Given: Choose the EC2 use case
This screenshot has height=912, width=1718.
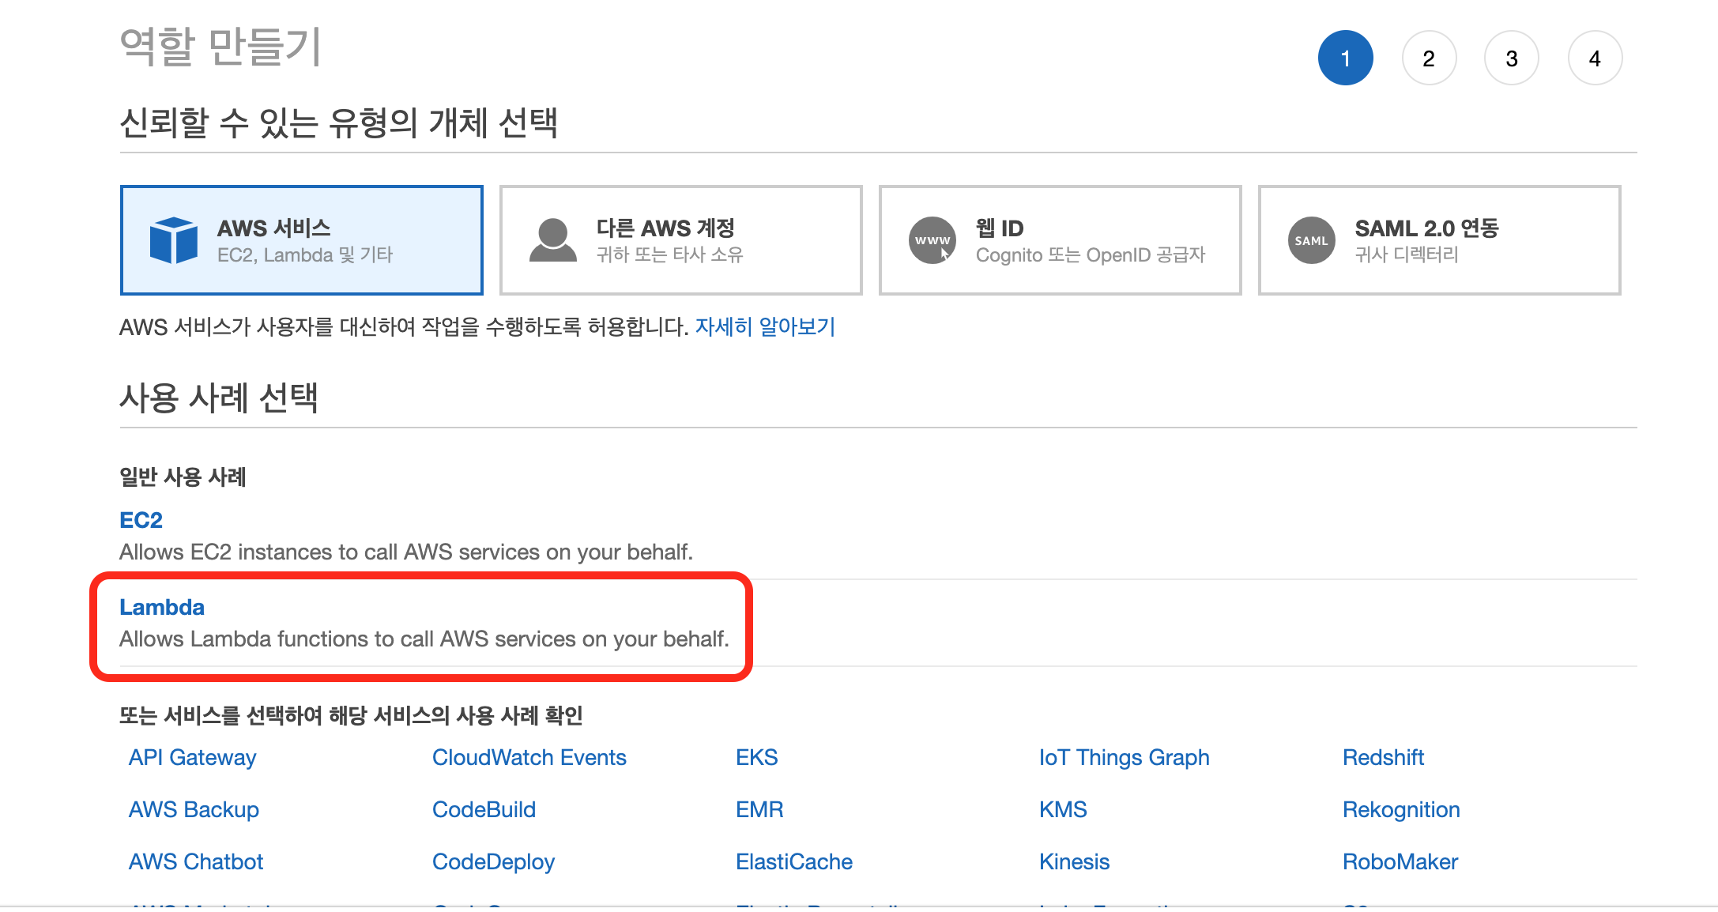Looking at the screenshot, I should coord(141,520).
